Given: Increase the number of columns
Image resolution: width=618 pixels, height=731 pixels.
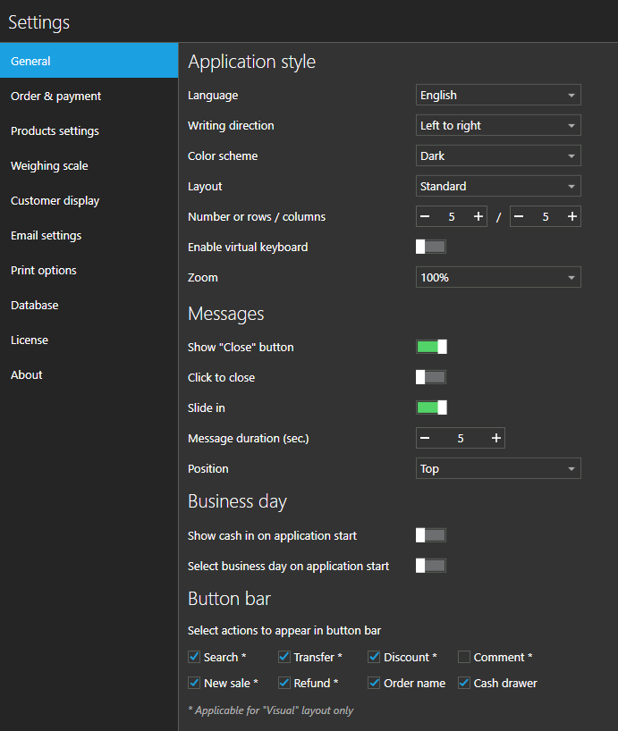Looking at the screenshot, I should tap(572, 216).
